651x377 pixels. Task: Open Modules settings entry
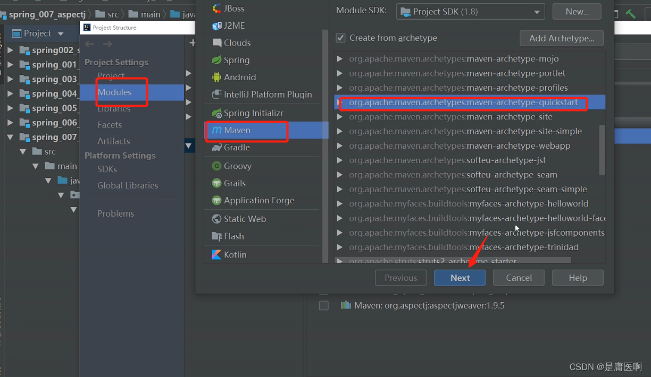114,92
